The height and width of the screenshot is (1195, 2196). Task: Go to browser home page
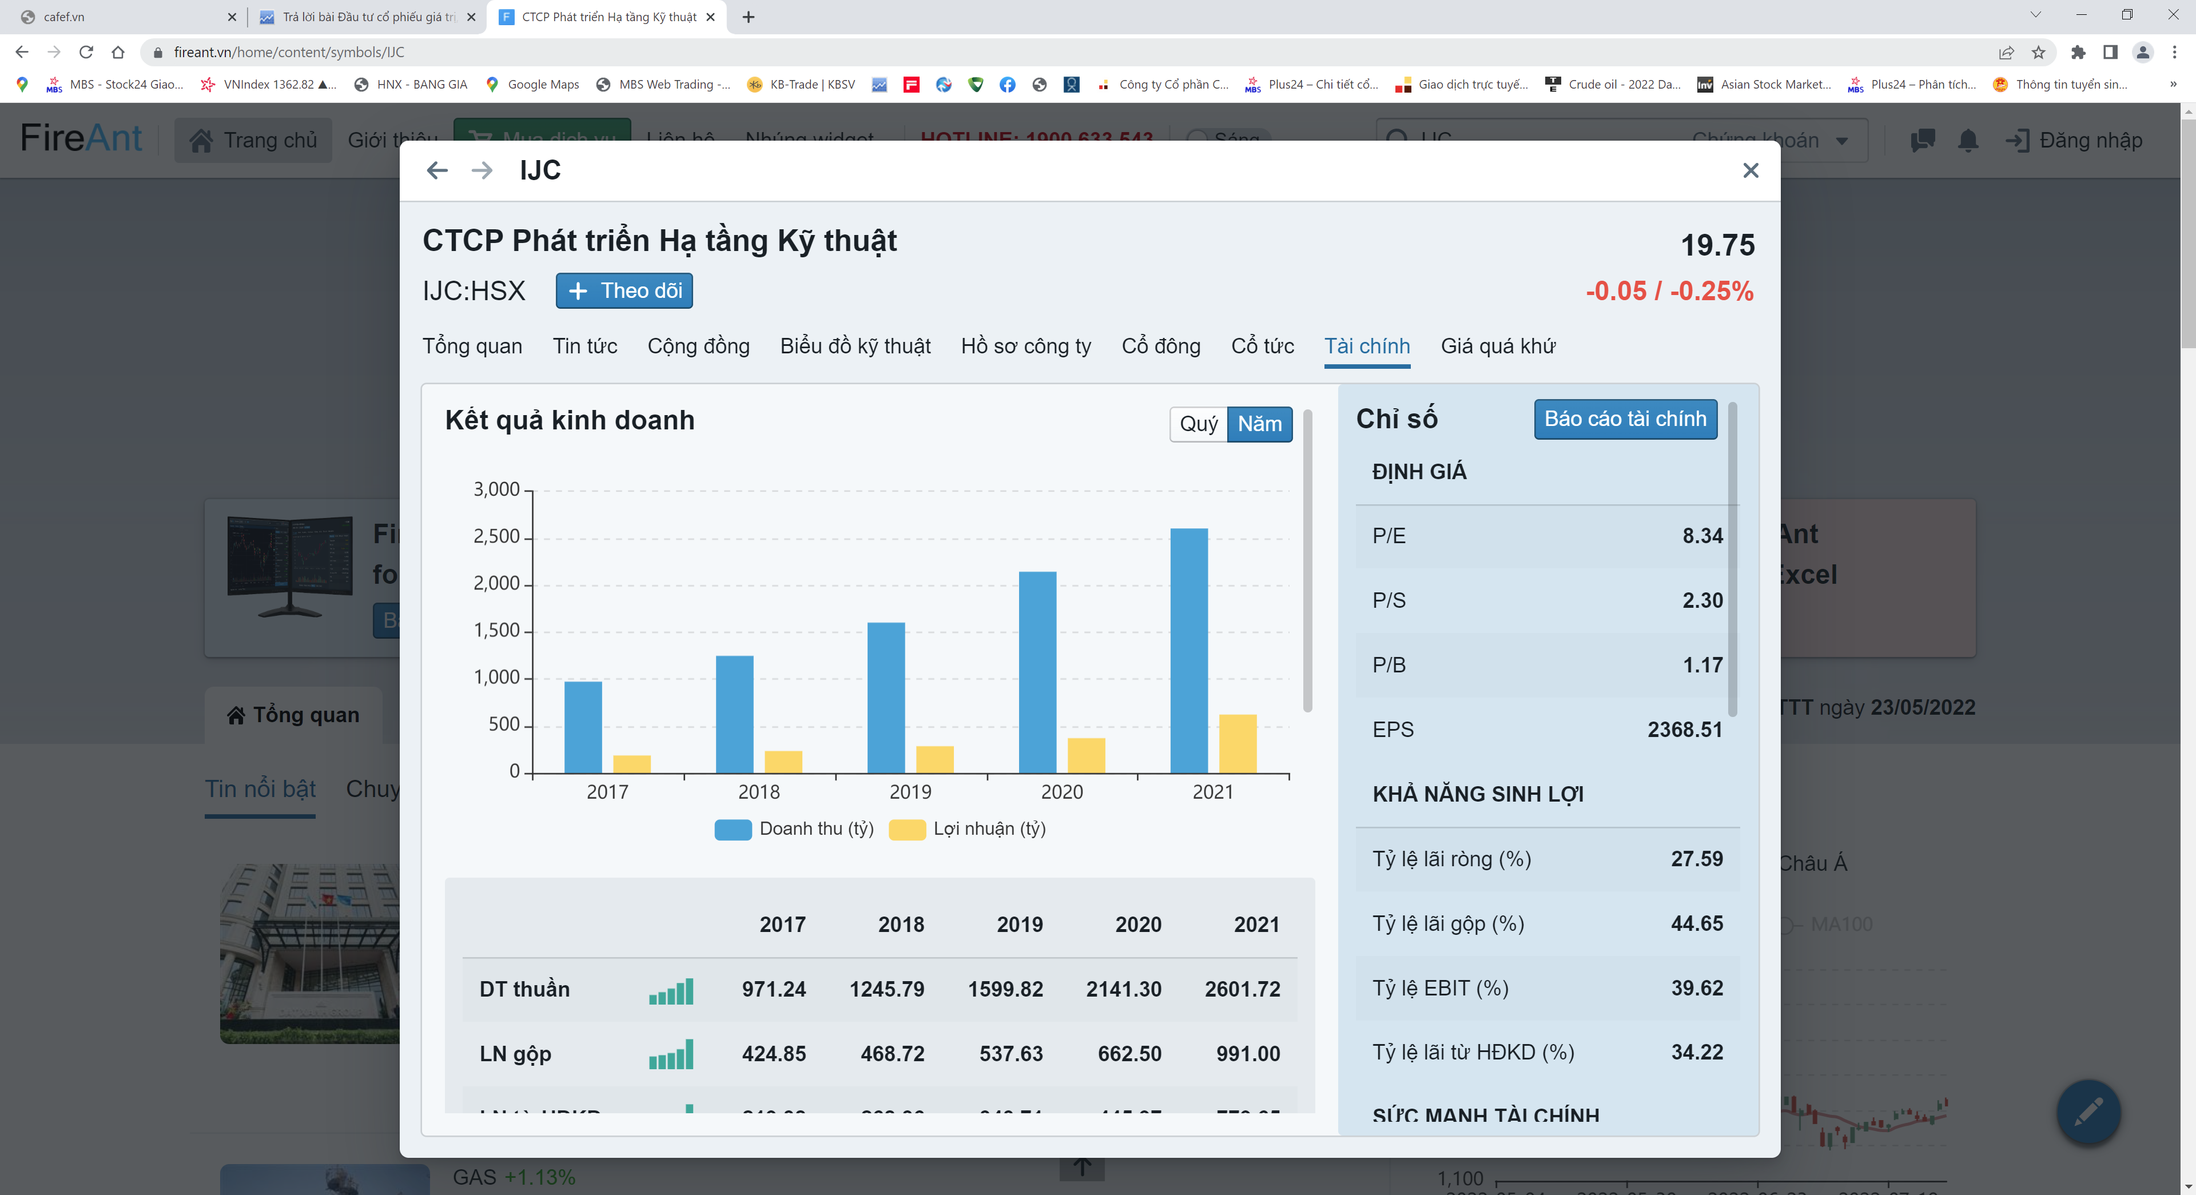click(x=118, y=52)
